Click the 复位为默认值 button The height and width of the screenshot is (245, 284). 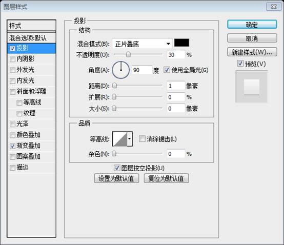(x=166, y=178)
